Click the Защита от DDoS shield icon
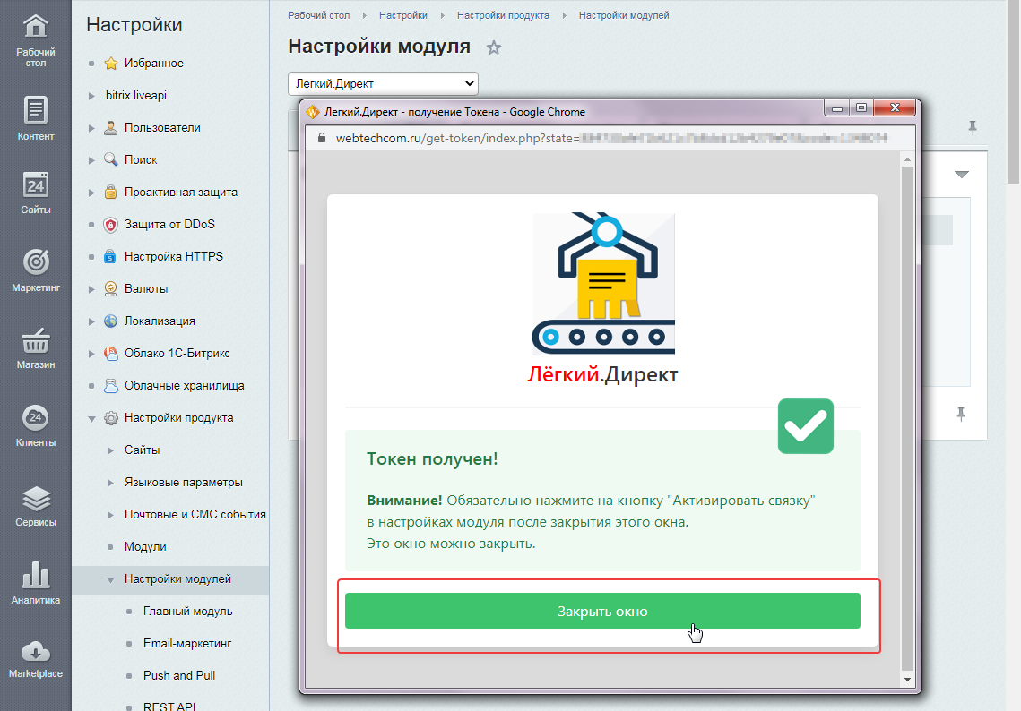 111,225
